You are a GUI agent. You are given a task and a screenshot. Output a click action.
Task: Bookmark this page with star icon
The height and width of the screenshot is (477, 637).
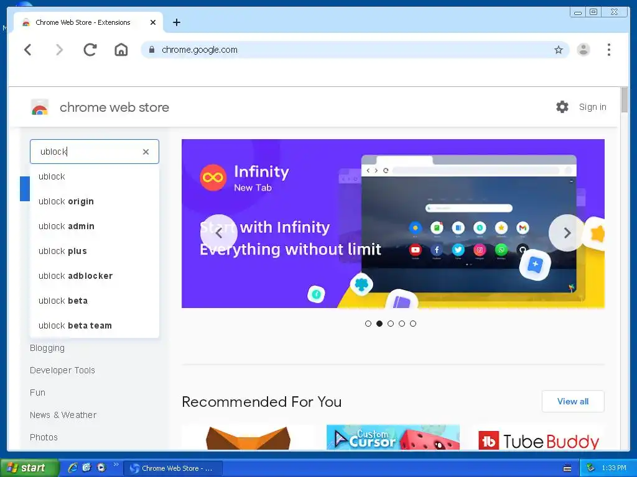click(x=559, y=50)
